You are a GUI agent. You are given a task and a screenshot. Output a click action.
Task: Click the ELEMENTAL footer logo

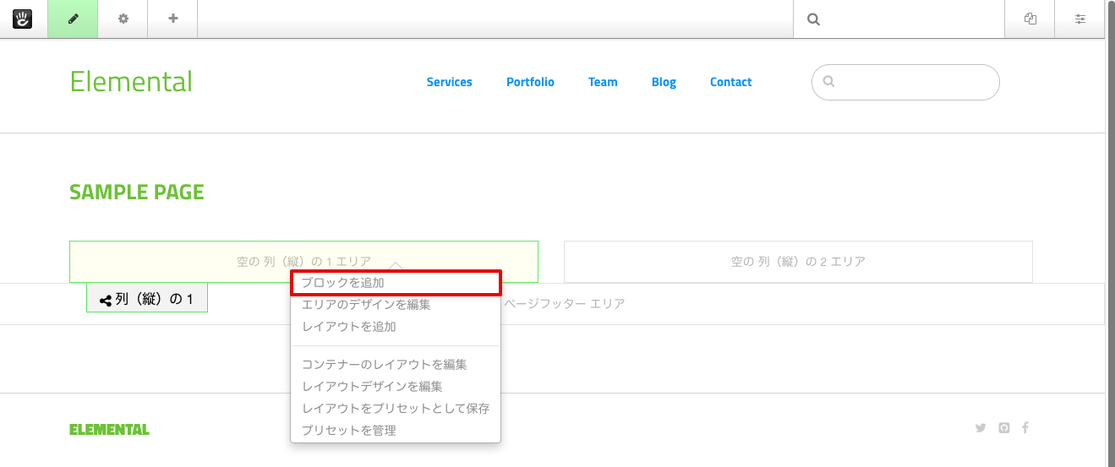109,430
